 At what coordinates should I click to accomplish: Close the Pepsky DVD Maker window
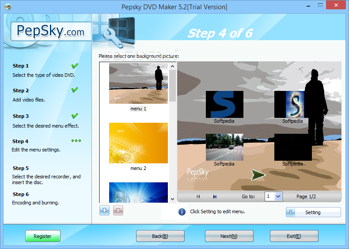click(x=336, y=5)
